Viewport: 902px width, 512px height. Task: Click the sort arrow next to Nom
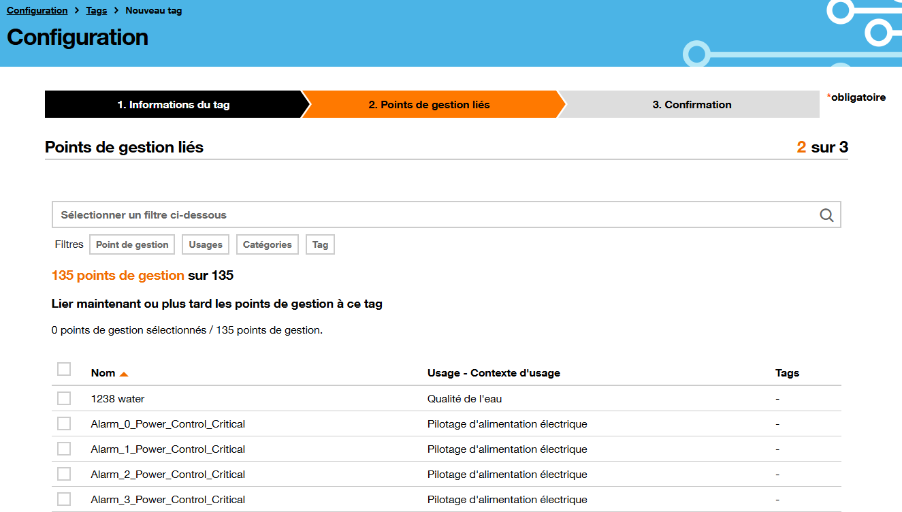(x=123, y=372)
